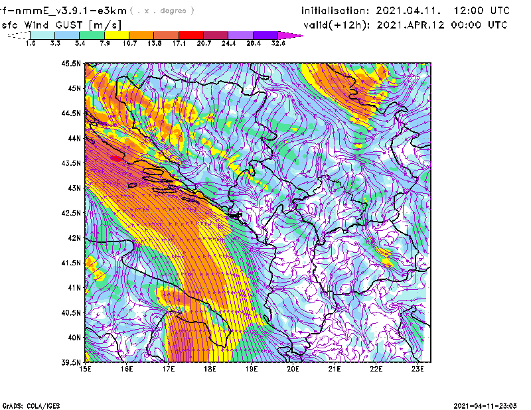This screenshot has width=531, height=410.
Task: Click the legend value 28.4
Action: [254, 43]
